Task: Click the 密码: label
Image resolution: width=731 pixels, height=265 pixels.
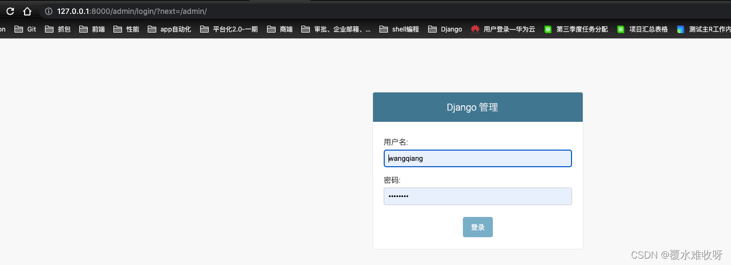Action: [x=392, y=180]
